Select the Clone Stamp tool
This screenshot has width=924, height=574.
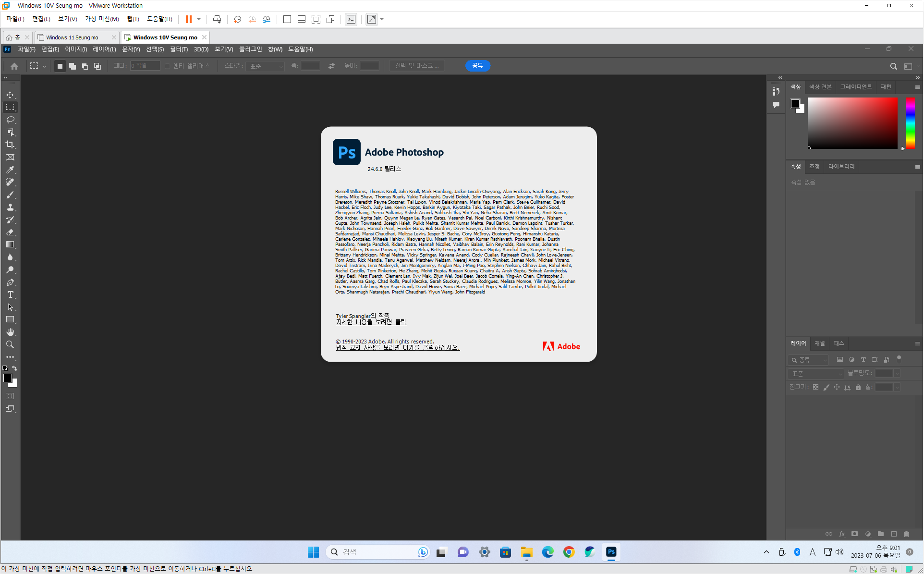[x=10, y=207]
